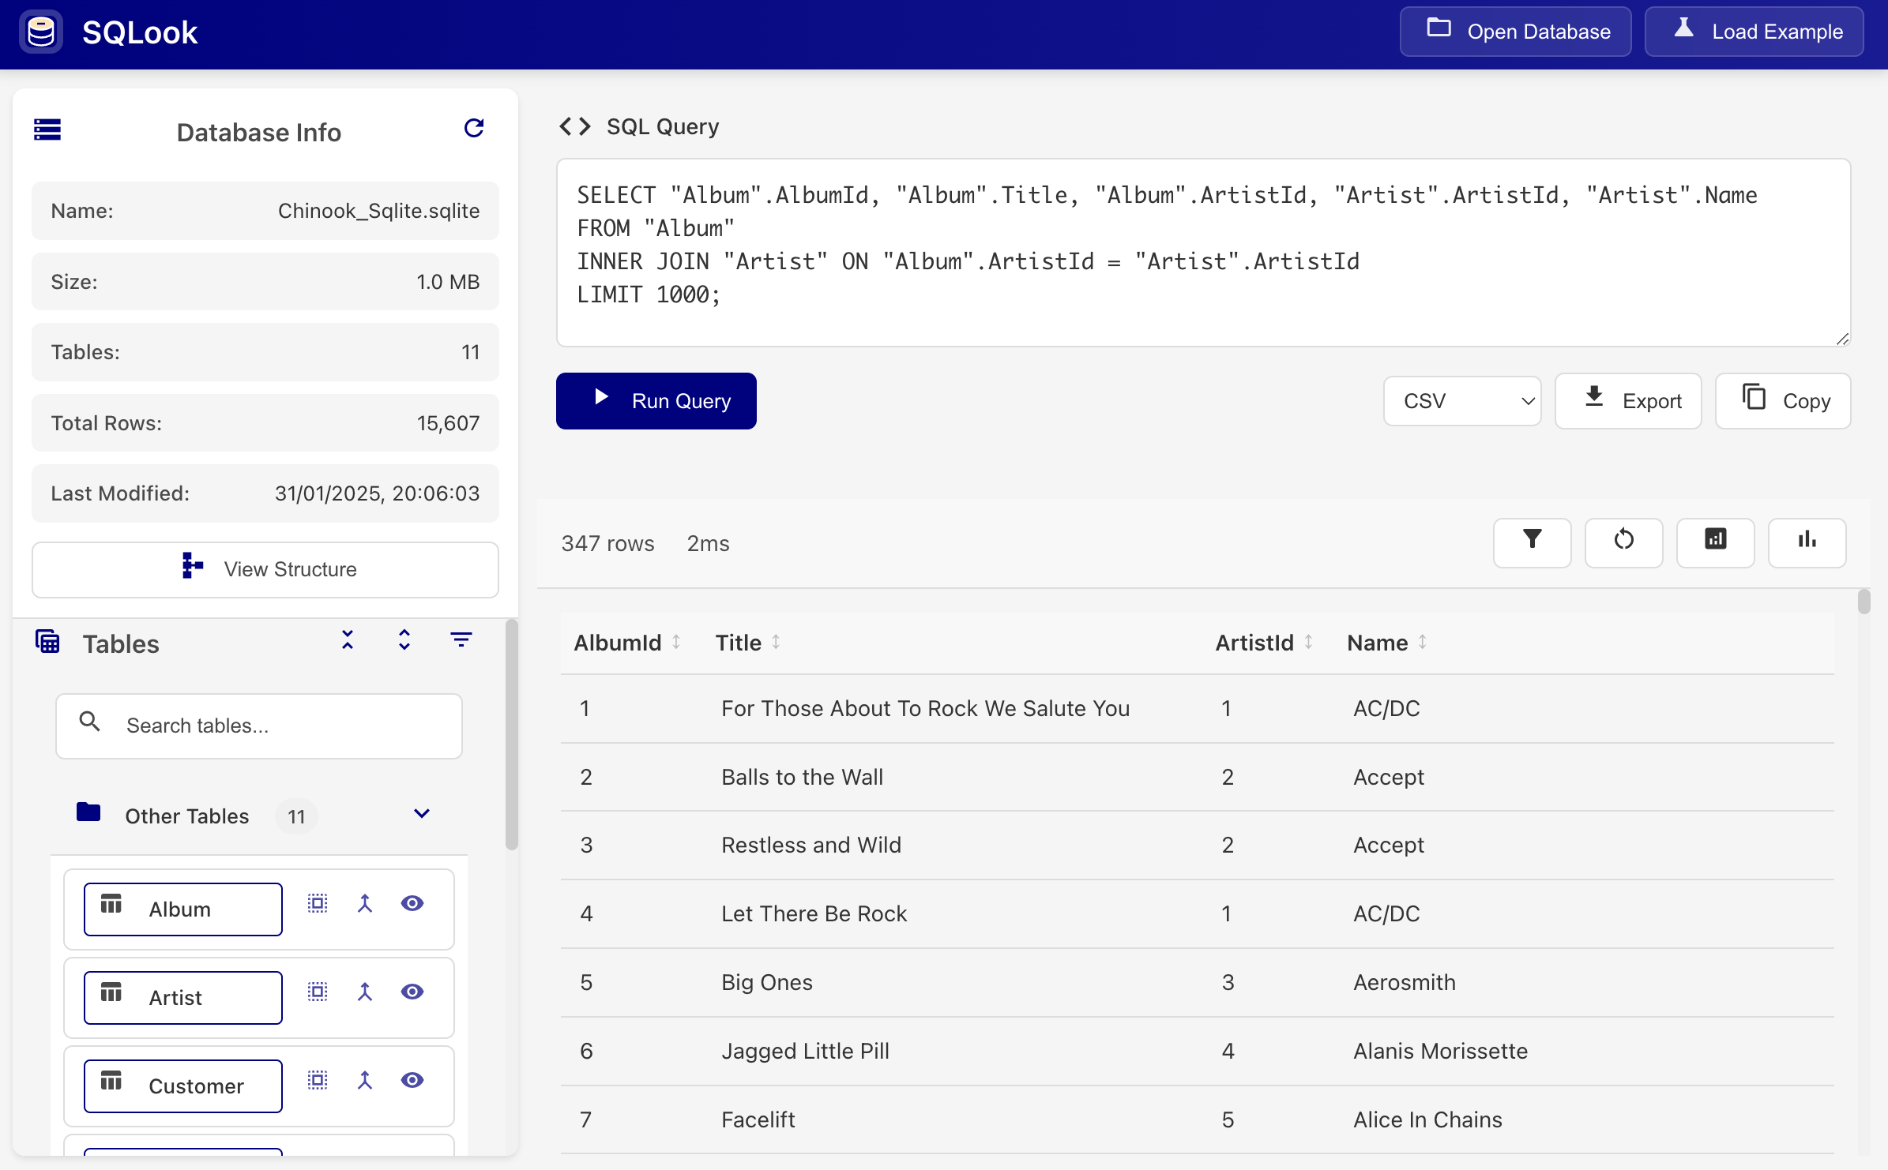Expand all tables icon
The image size is (1888, 1170).
[x=404, y=639]
